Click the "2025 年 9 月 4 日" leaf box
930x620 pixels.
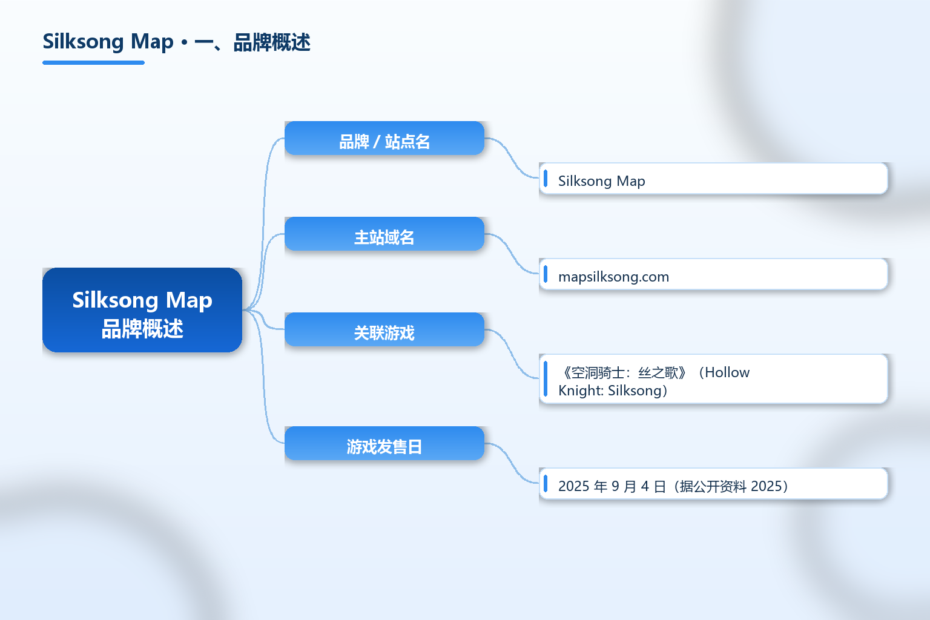[x=713, y=484]
